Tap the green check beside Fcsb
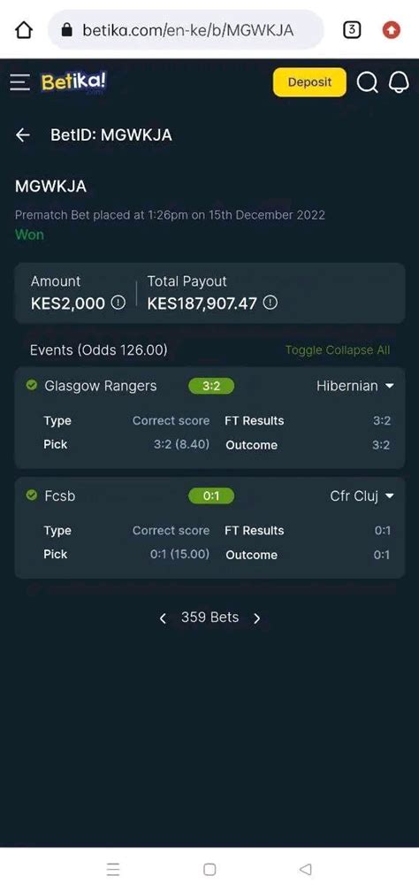This screenshot has width=419, height=891. coord(32,495)
